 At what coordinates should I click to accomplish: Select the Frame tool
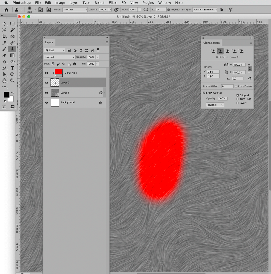click(12, 36)
